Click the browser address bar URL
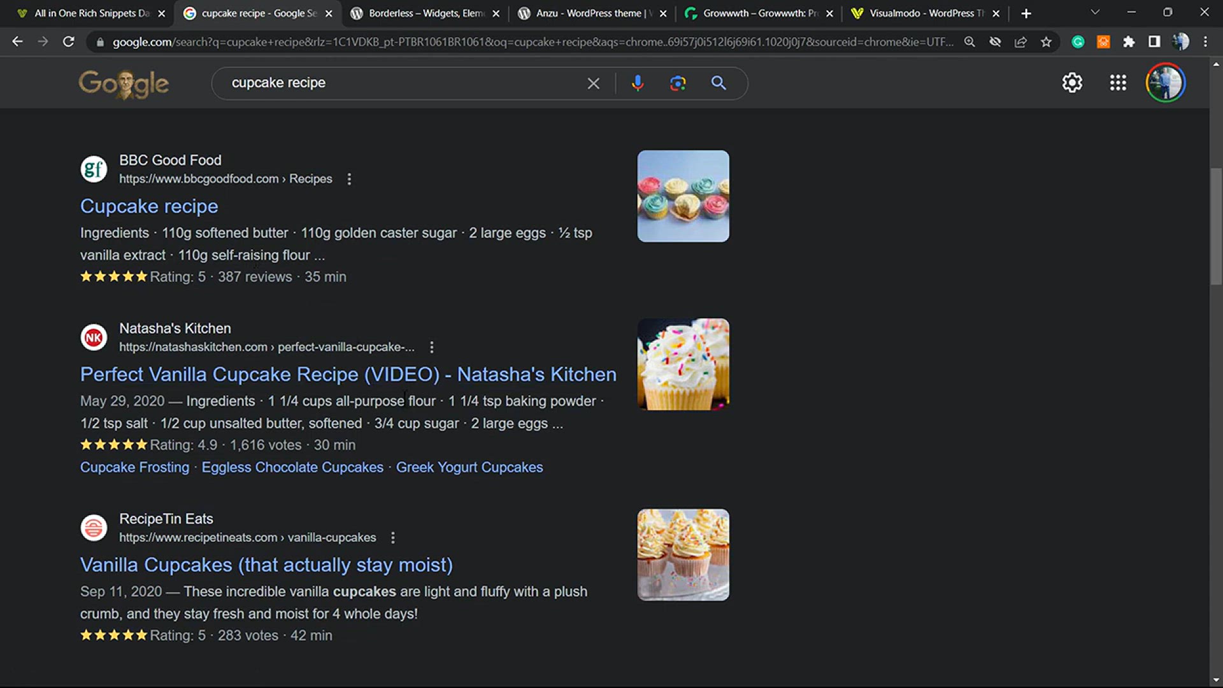This screenshot has width=1223, height=688. (x=533, y=42)
